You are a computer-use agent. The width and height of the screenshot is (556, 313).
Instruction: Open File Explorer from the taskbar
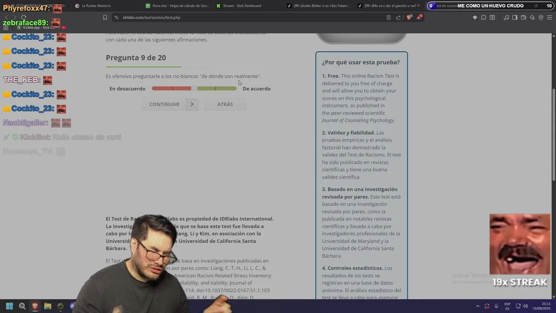click(48, 306)
